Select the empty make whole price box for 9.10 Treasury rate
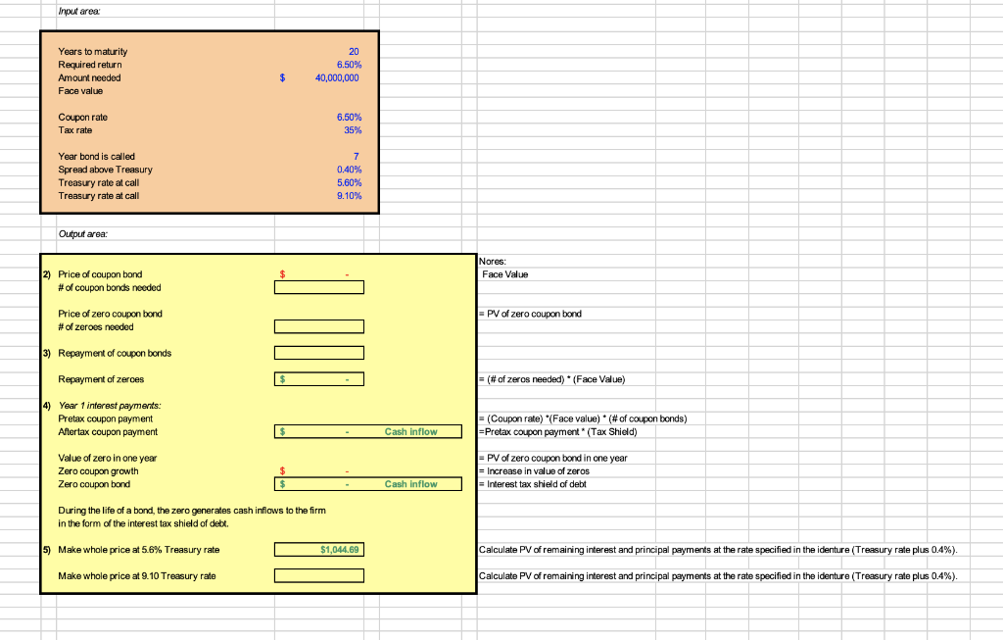Image resolution: width=1003 pixels, height=640 pixels. coord(319,576)
